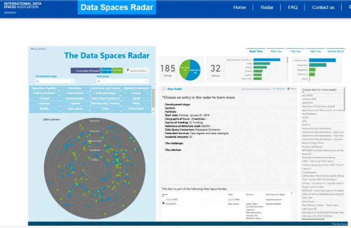The height and width of the screenshot is (228, 351).
Task: Select Agriculture / Agrifood sector button
Action: (x=44, y=88)
